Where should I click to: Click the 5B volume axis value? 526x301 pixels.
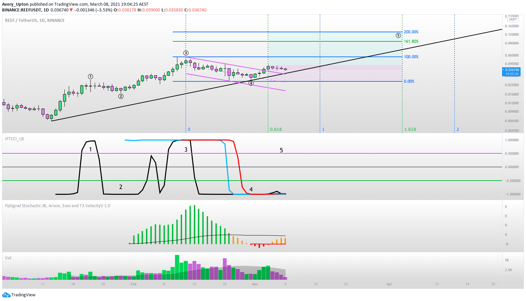pos(507,260)
